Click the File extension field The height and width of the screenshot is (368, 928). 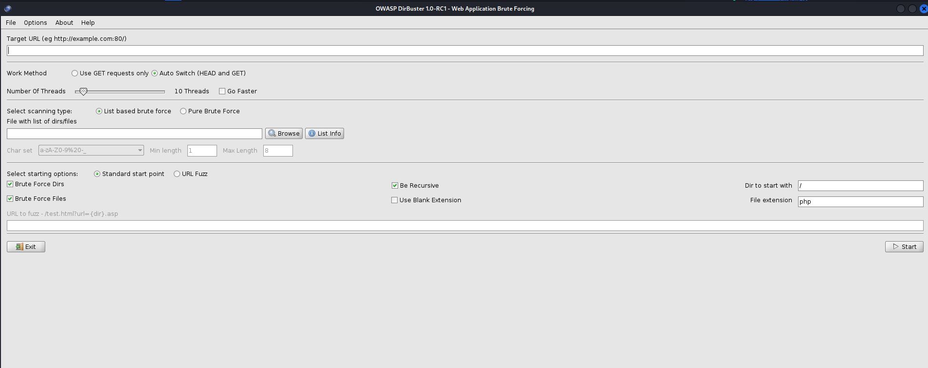tap(860, 202)
